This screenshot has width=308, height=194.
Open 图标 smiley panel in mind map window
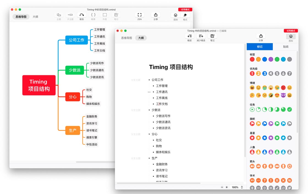(176, 15)
